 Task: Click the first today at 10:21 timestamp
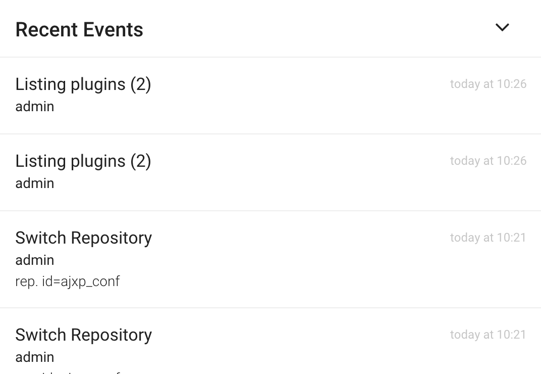tap(488, 238)
